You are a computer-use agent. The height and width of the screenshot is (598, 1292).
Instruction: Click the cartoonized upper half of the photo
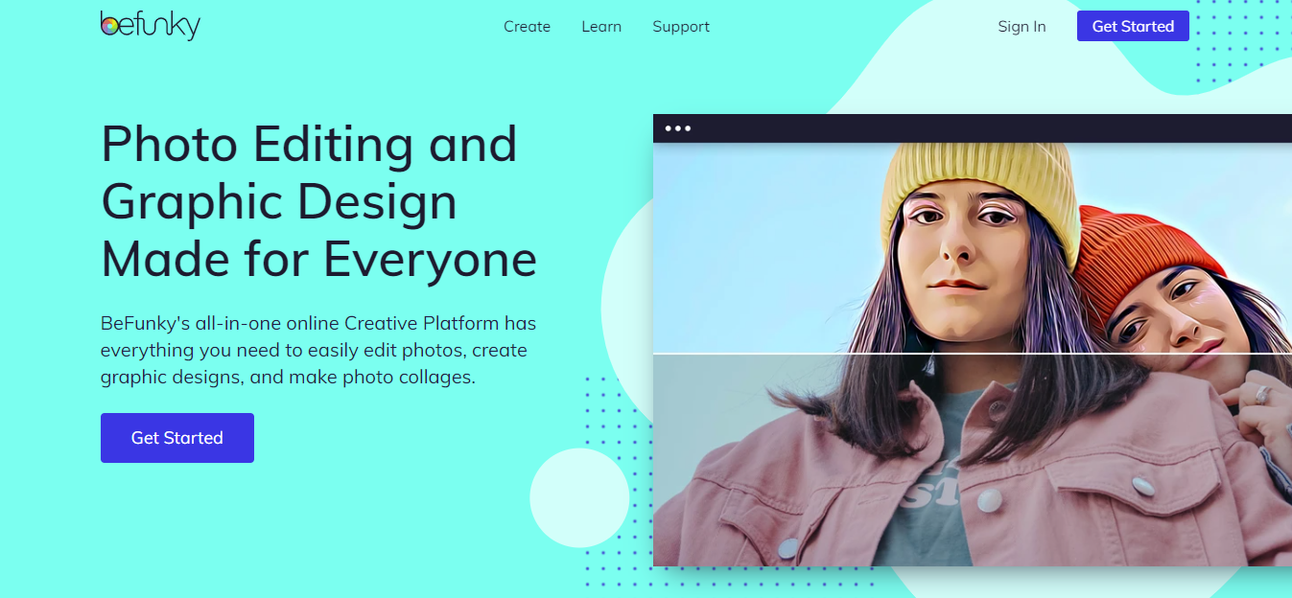973,248
